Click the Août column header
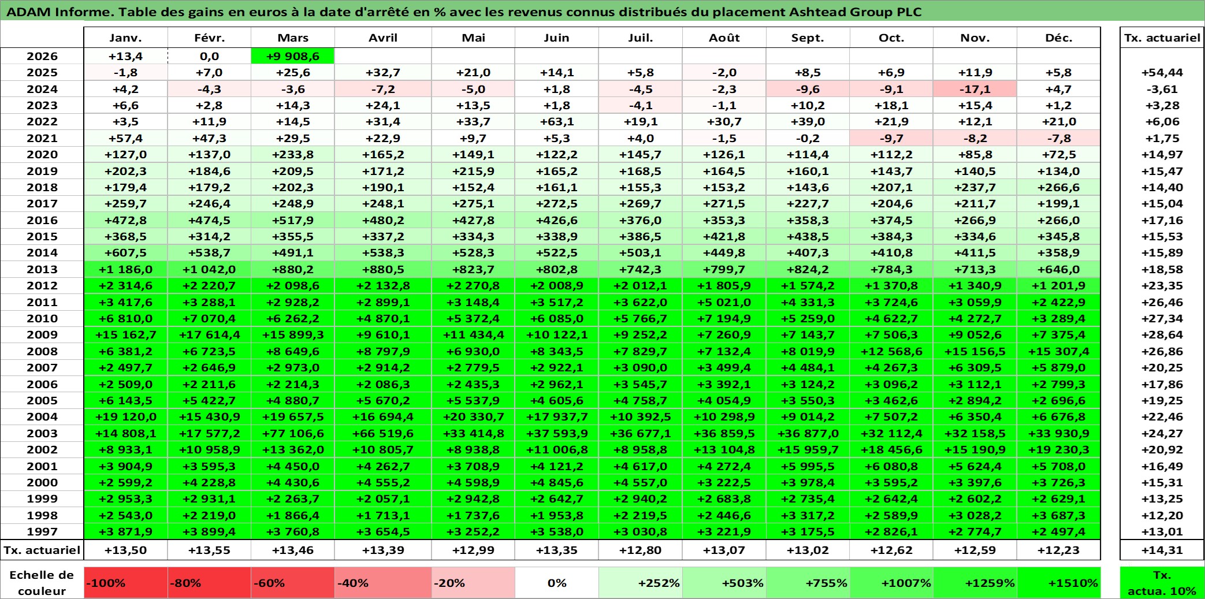 click(x=724, y=38)
